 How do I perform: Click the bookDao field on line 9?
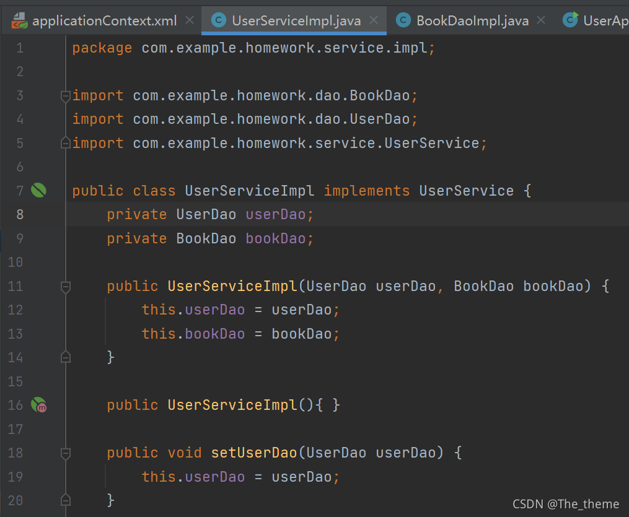coord(276,238)
